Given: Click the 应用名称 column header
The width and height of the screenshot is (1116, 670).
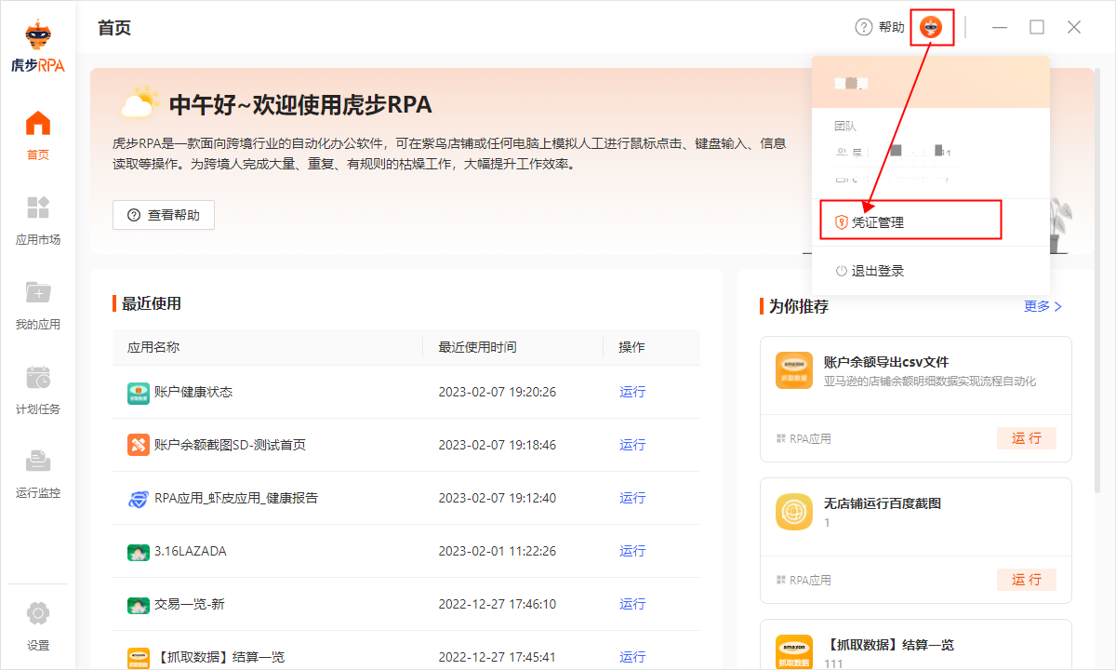Looking at the screenshot, I should click(x=153, y=347).
